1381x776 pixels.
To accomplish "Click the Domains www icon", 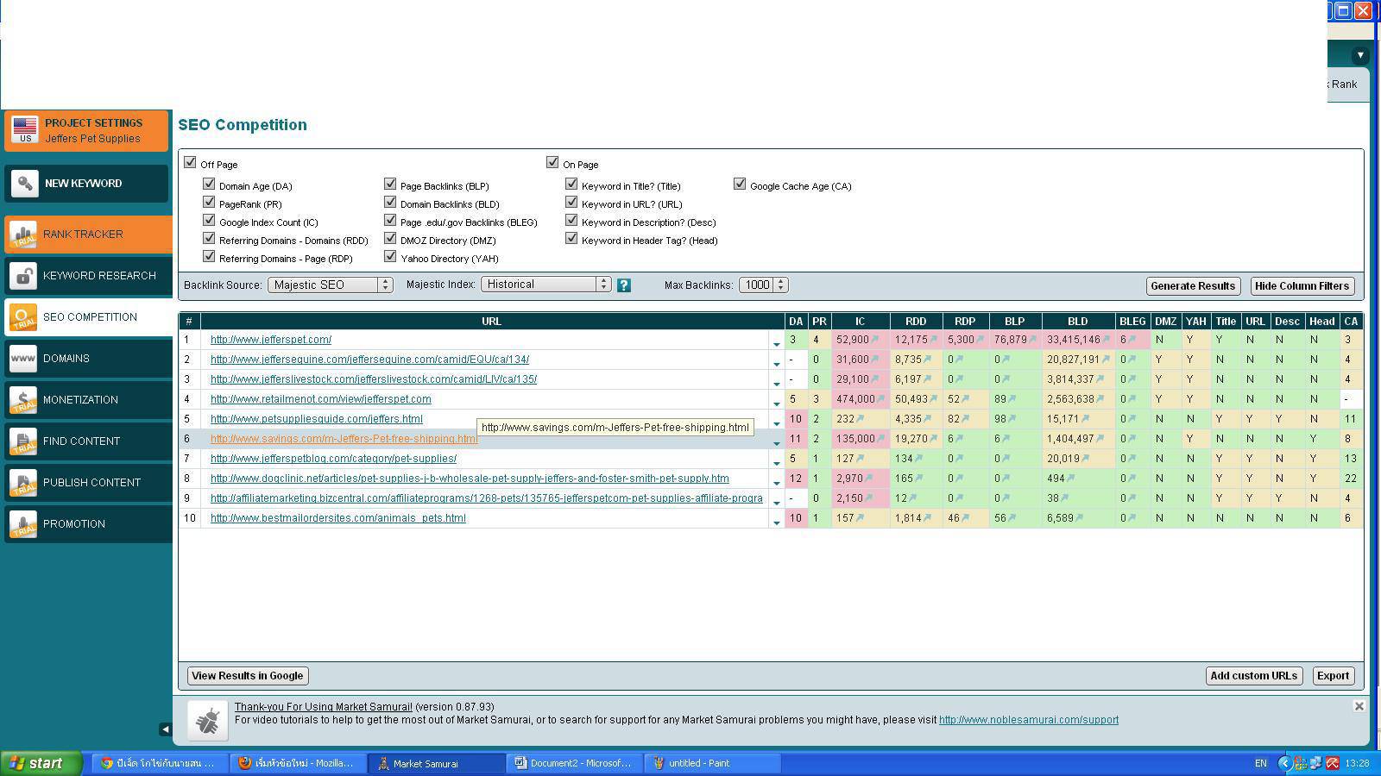I will pyautogui.click(x=23, y=359).
